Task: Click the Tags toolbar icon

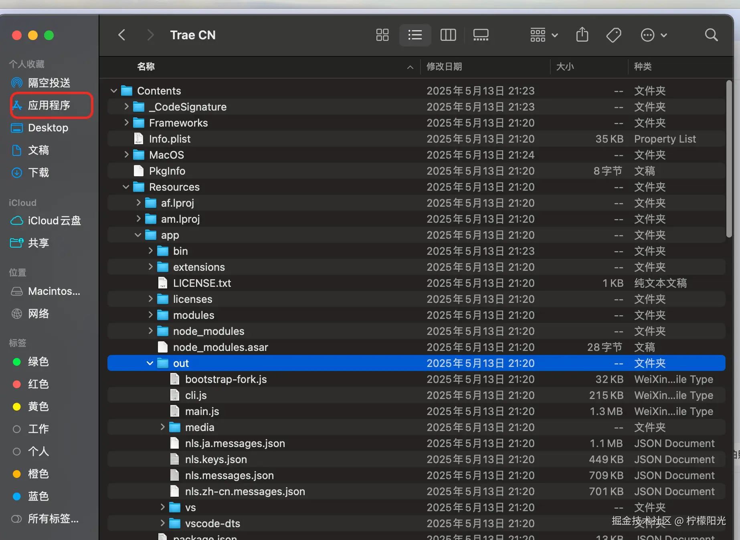Action: point(614,35)
